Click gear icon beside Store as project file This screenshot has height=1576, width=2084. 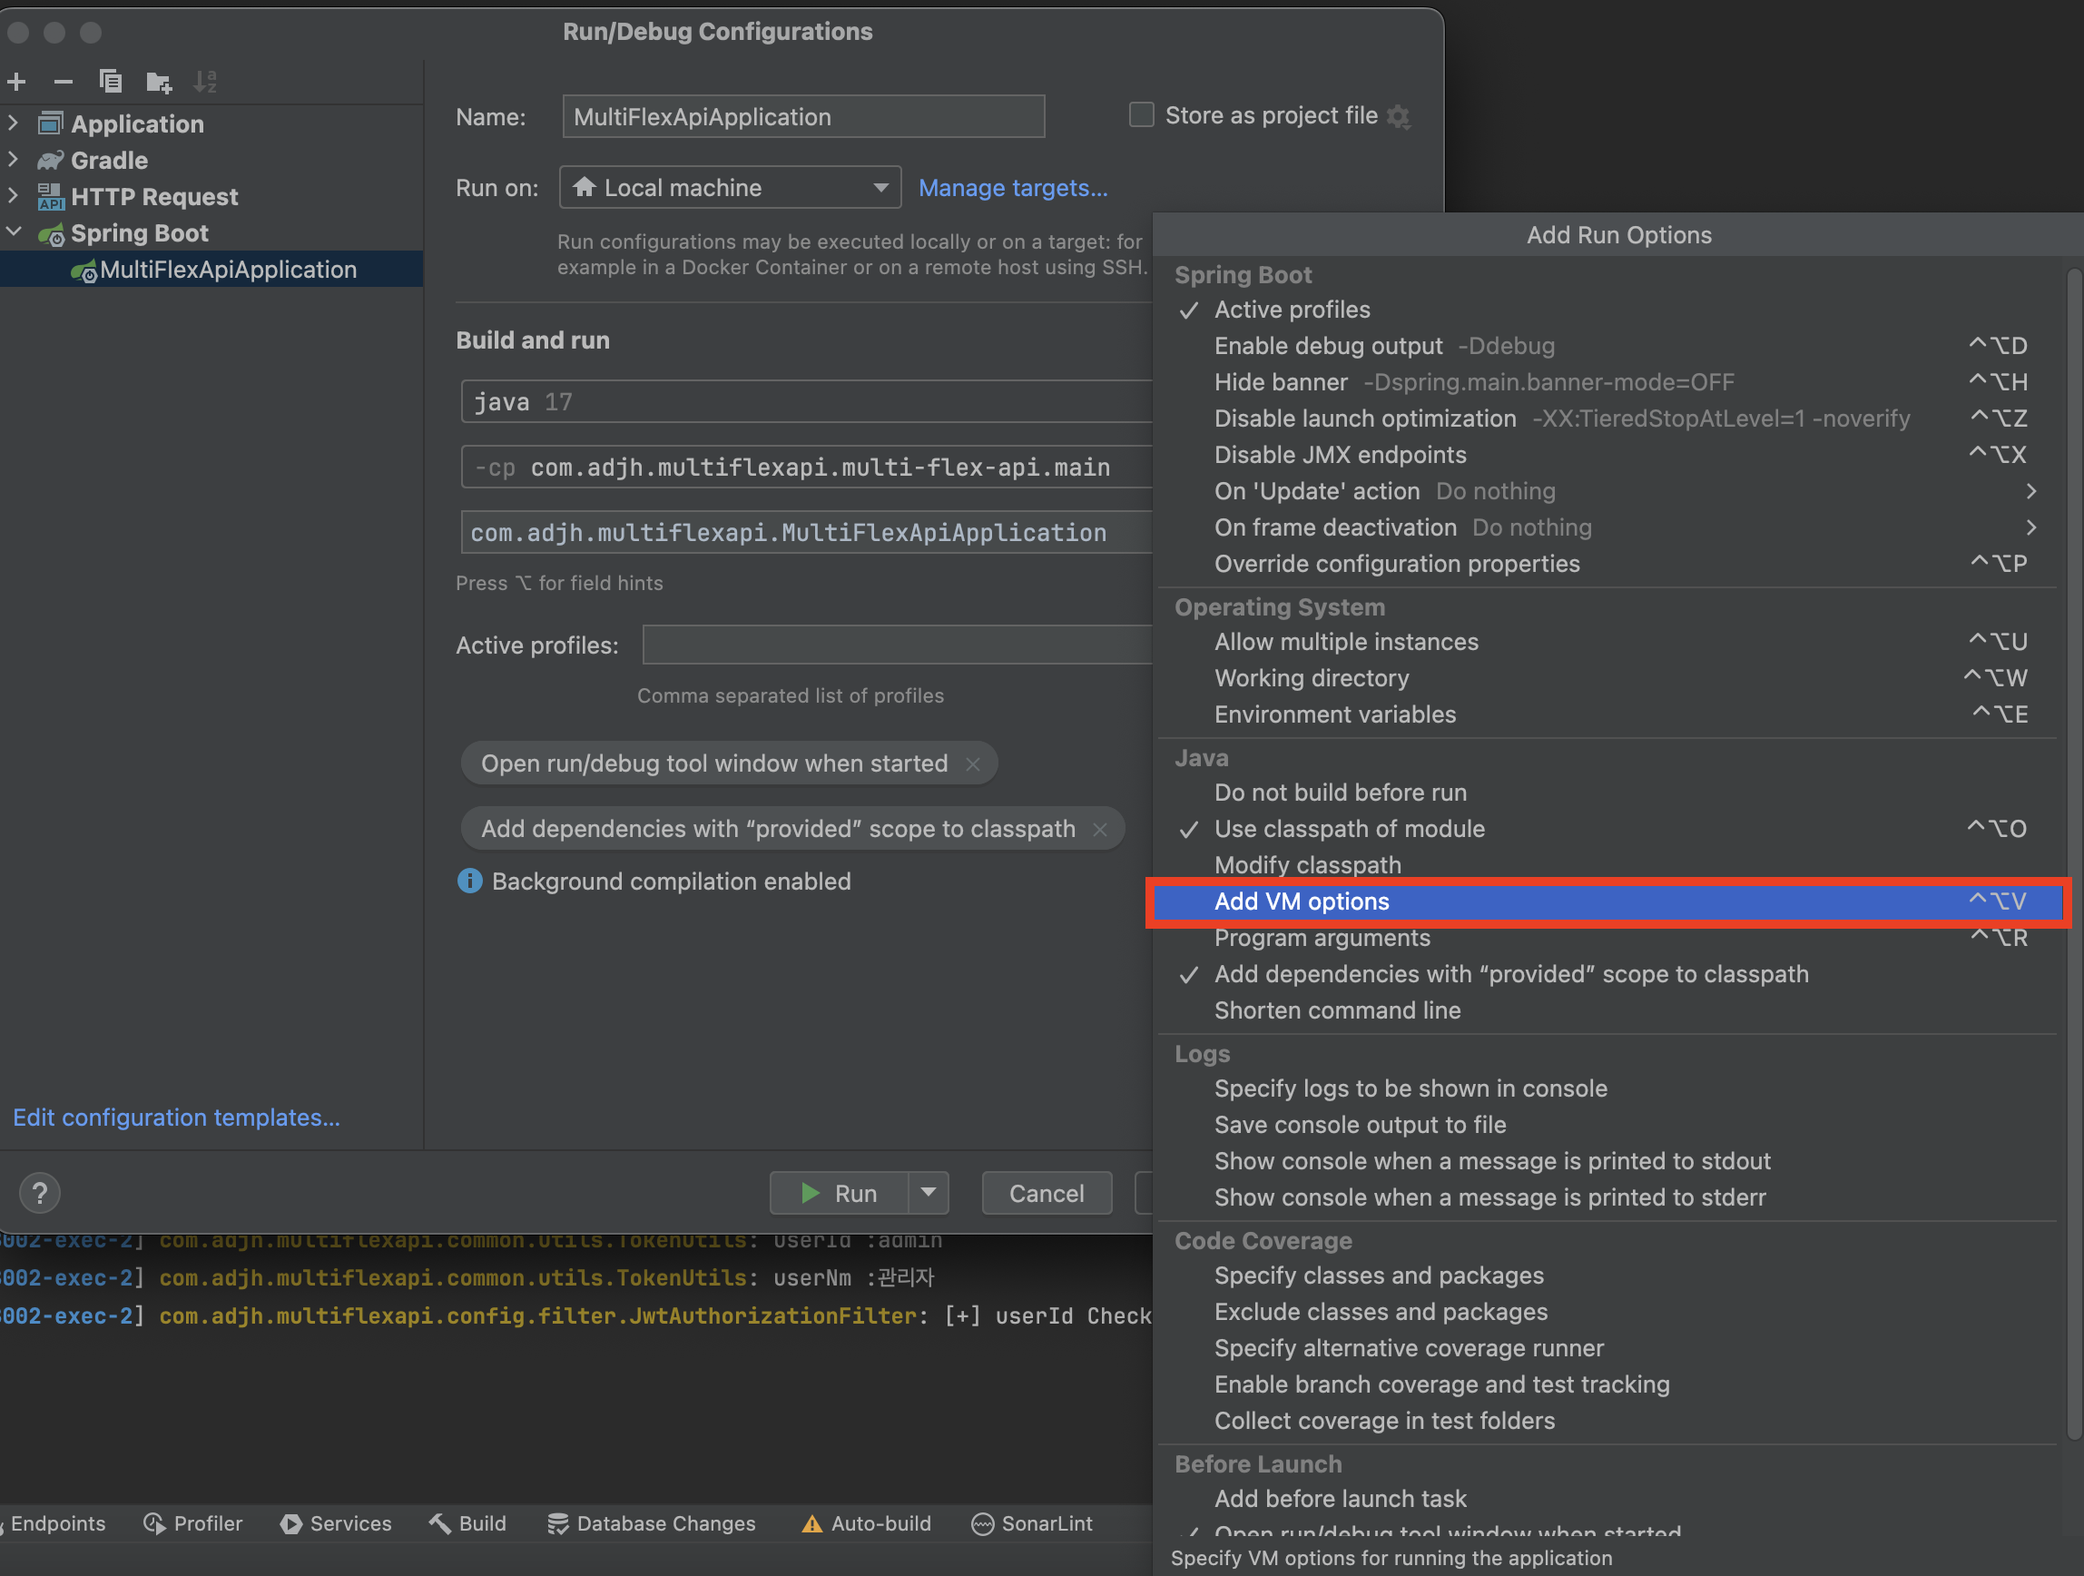click(x=1399, y=117)
